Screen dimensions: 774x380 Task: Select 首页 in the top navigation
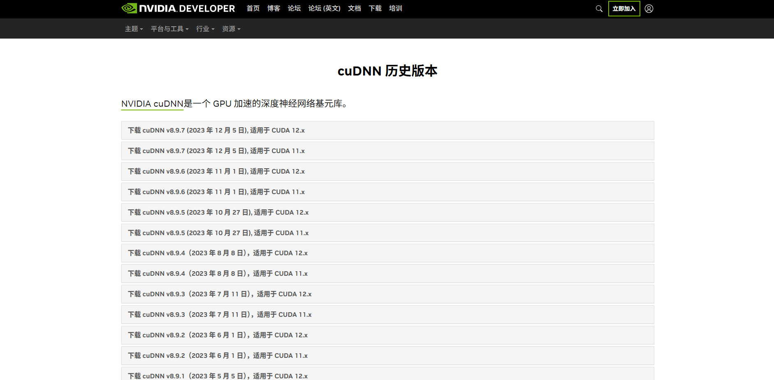(253, 8)
